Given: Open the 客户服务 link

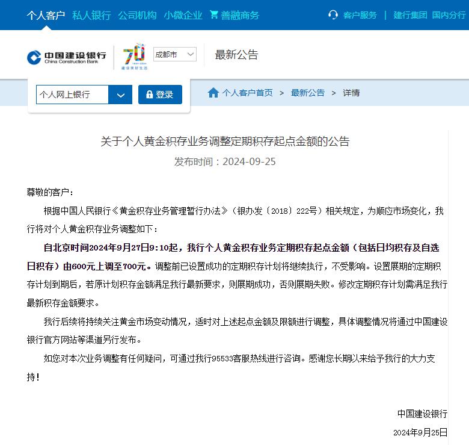Looking at the screenshot, I should pyautogui.click(x=360, y=15).
